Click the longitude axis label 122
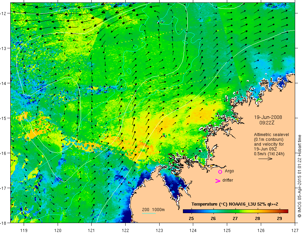The width and height of the screenshot is (302, 233). coord(125,230)
